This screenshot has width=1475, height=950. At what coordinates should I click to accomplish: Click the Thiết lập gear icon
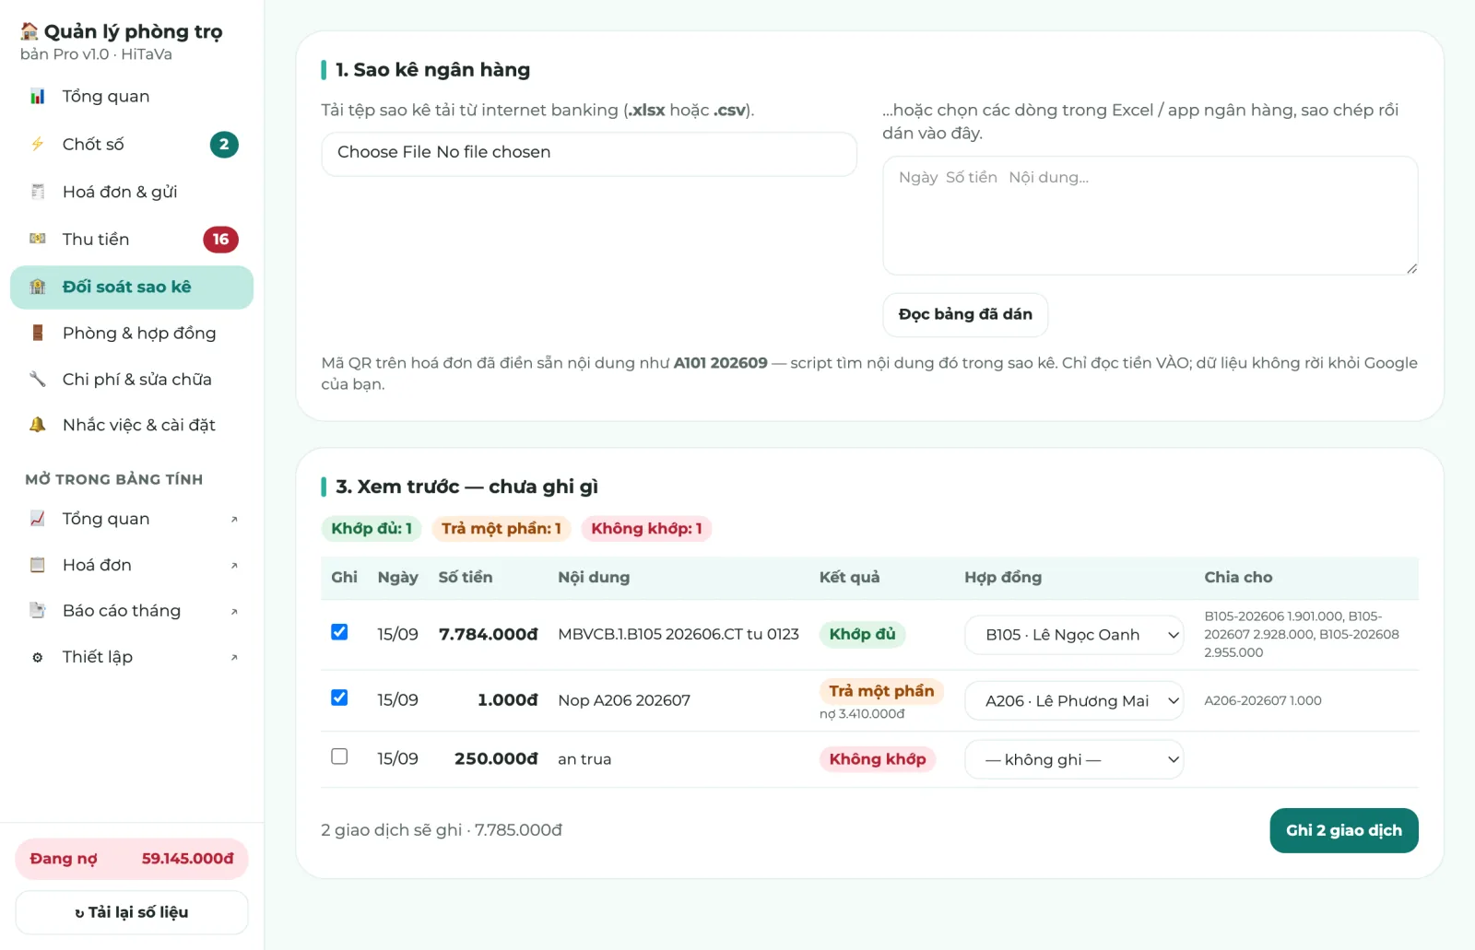pyautogui.click(x=38, y=657)
